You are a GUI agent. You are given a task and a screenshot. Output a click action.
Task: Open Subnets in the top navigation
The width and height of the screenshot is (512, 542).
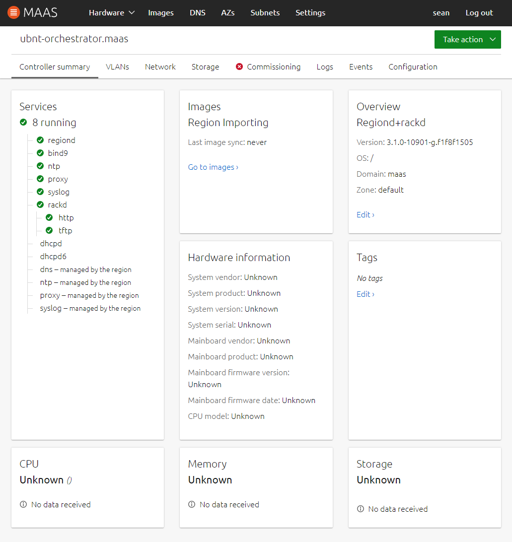point(265,13)
